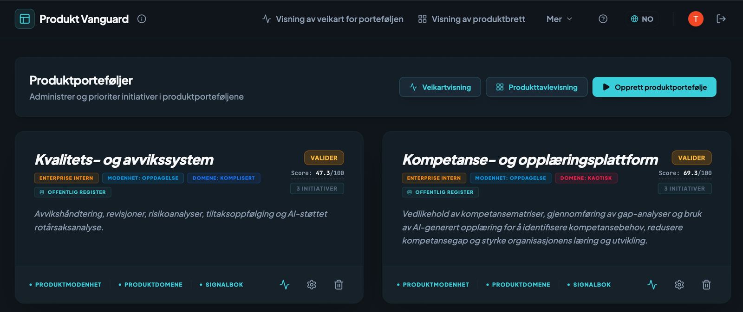Click the Produkttavlevisning button
The height and width of the screenshot is (312, 743).
[536, 87]
